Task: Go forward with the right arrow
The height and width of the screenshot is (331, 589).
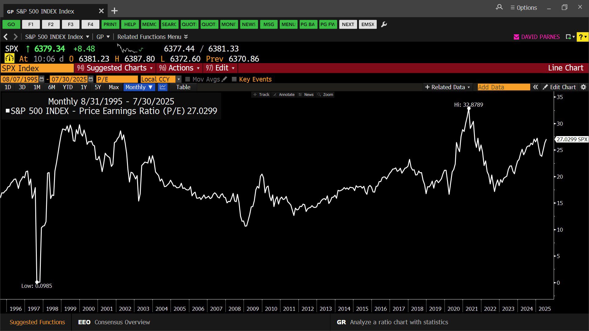Action: 15,37
